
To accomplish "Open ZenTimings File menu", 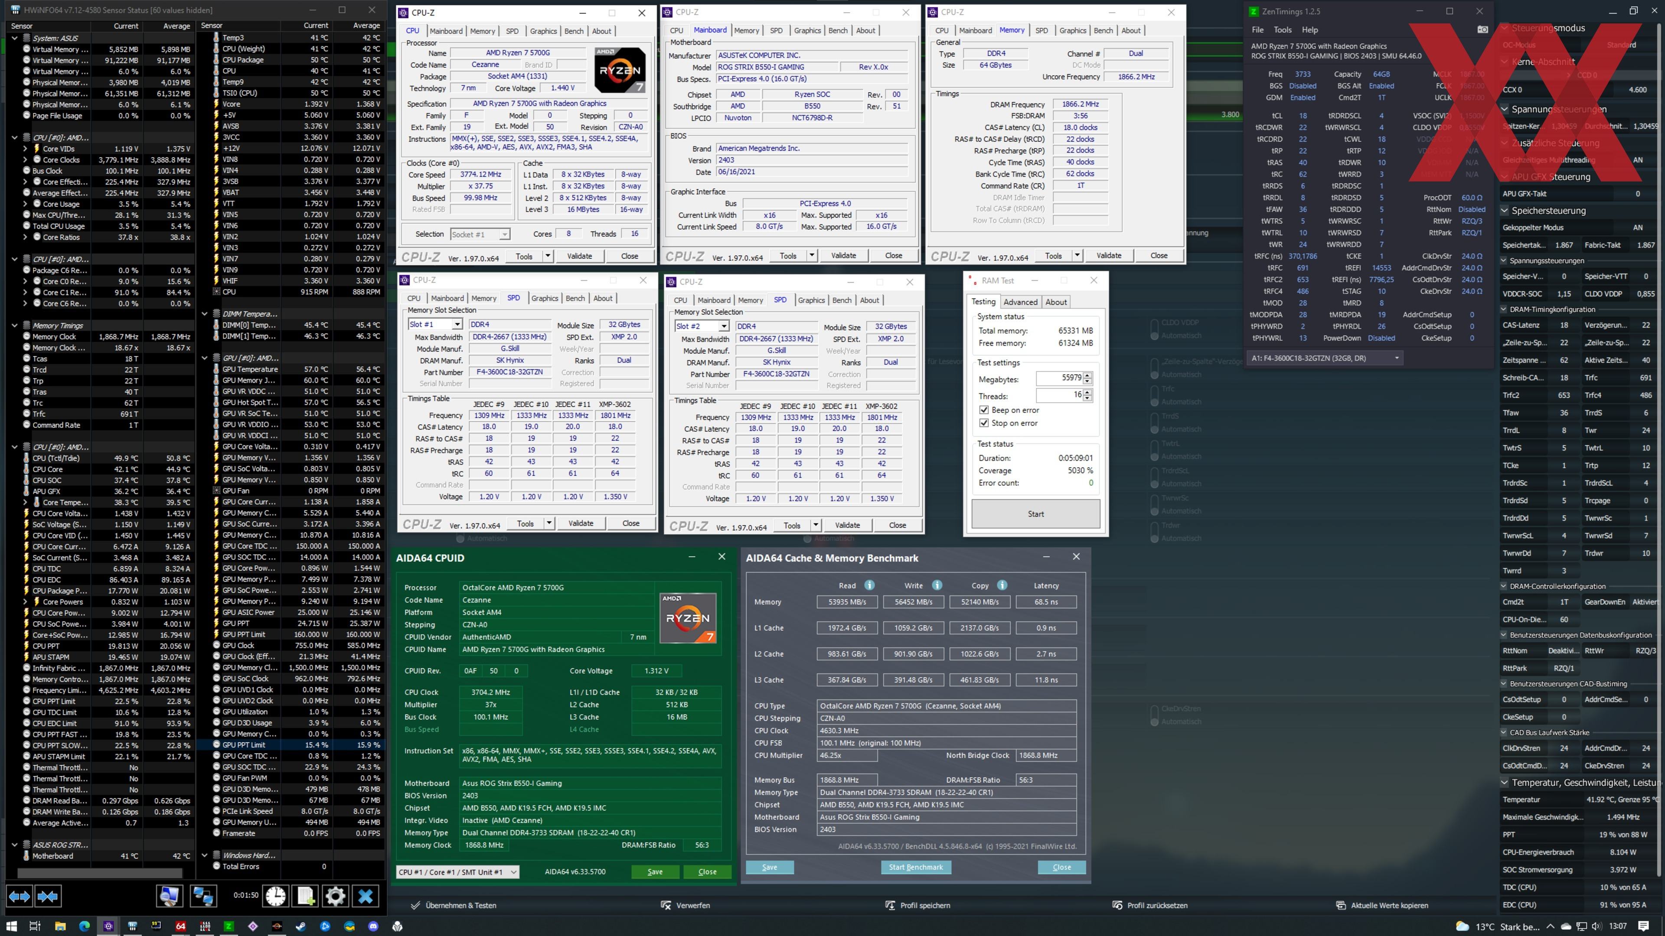I will (x=1257, y=30).
